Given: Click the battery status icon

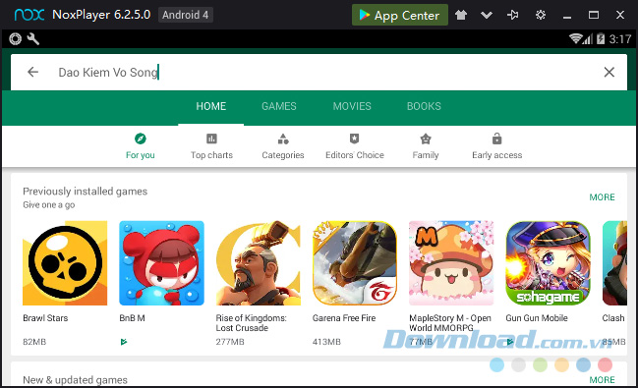Looking at the screenshot, I should click(x=601, y=39).
